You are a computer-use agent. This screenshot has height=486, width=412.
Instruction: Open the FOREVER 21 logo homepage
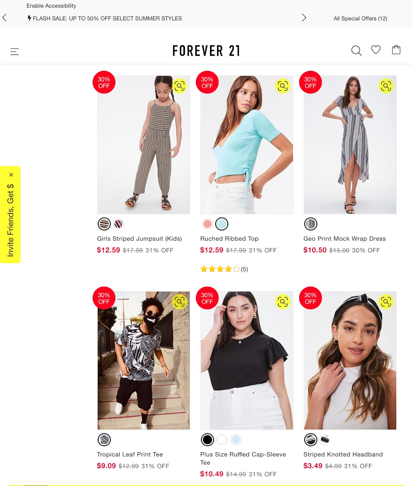coord(206,51)
